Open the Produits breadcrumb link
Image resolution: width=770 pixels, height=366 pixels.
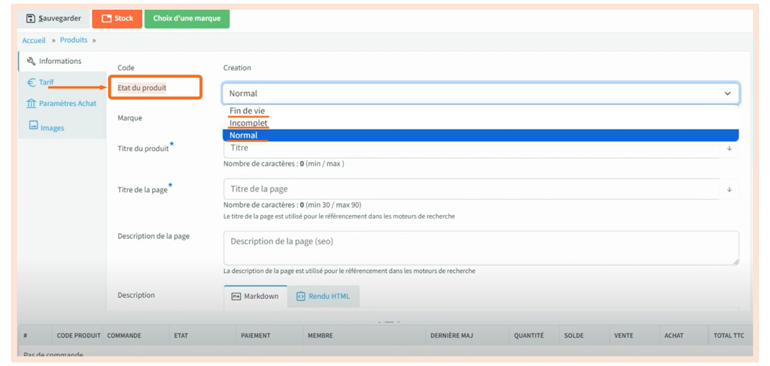[x=73, y=41]
